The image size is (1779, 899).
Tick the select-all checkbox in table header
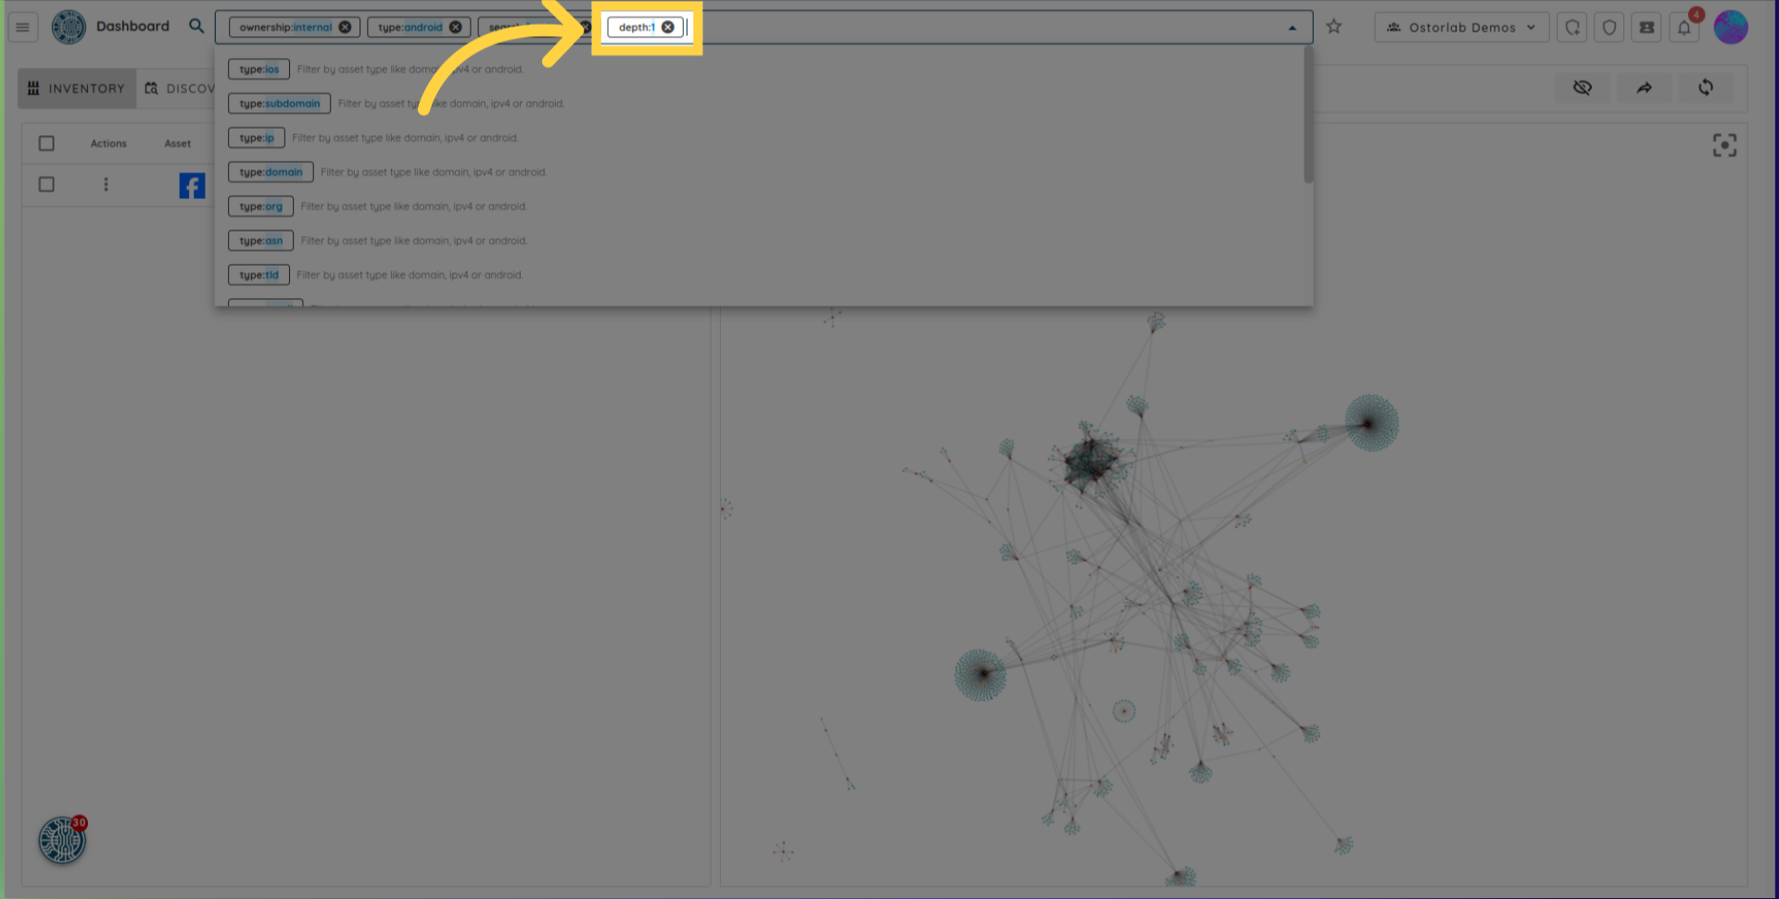[x=46, y=144]
